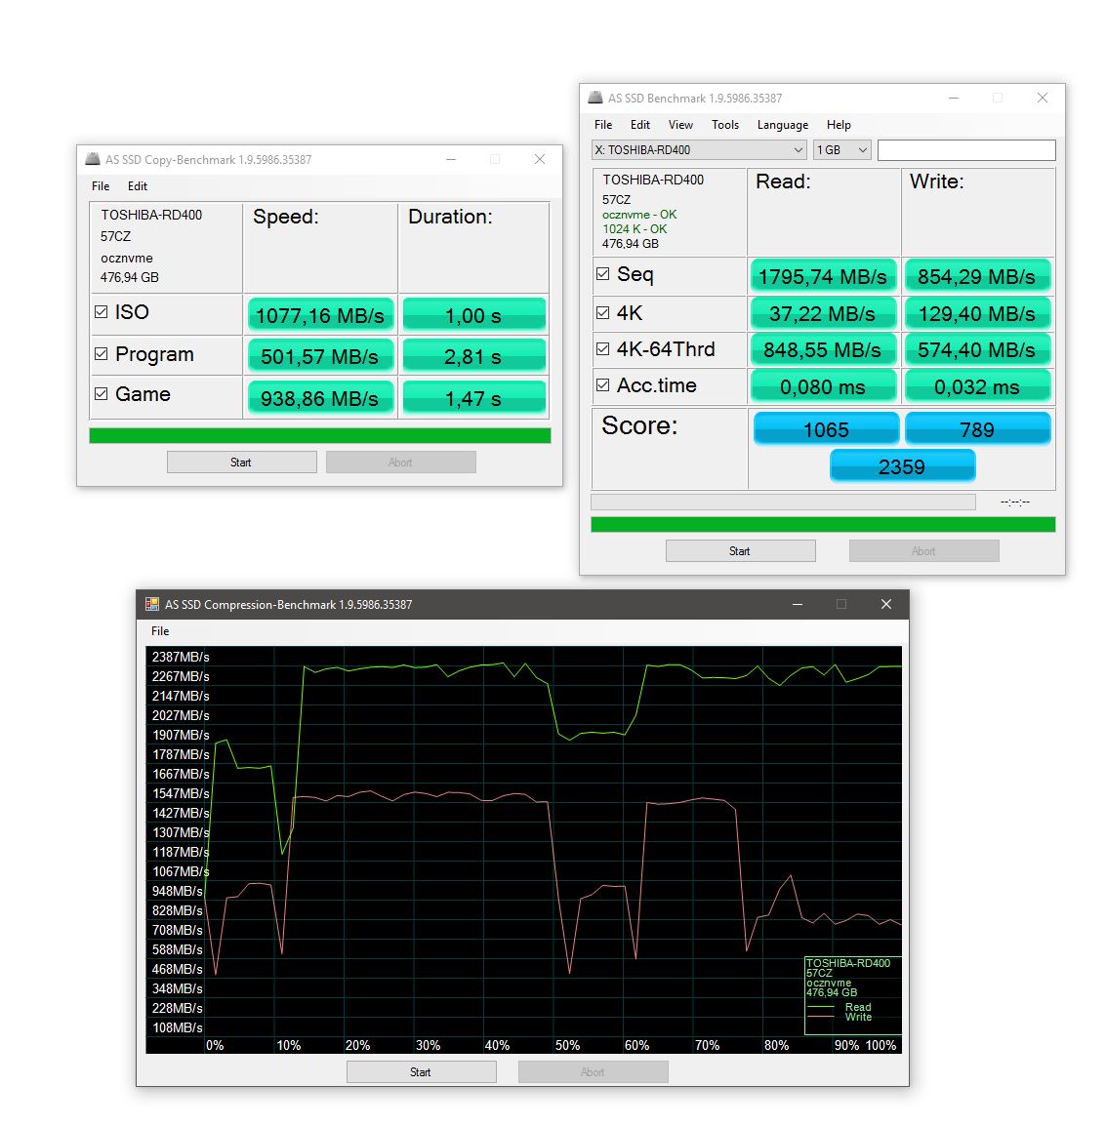Viewport: 1106px width, 1126px height.
Task: Open File menu in Compression-Benchmark window
Action: pos(159,630)
